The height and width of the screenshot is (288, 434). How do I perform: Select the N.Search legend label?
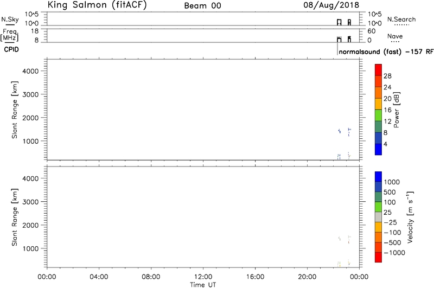(x=401, y=20)
